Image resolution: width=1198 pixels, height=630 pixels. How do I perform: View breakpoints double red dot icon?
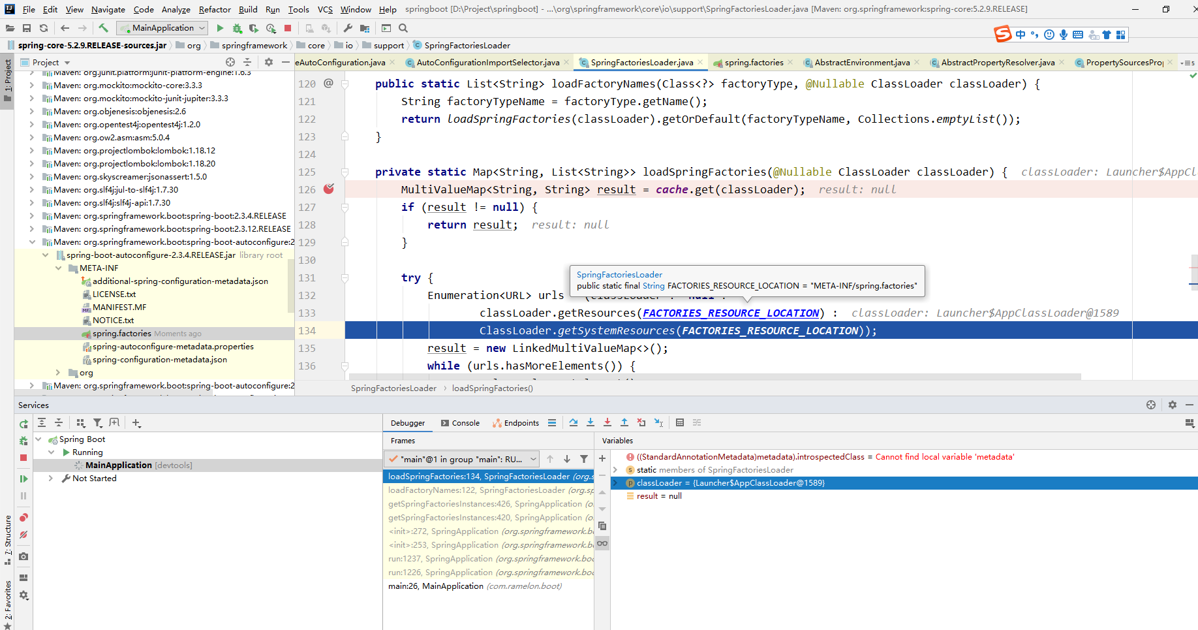pyautogui.click(x=23, y=518)
